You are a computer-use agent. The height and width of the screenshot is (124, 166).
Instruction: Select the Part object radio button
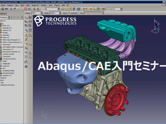pos(78,13)
